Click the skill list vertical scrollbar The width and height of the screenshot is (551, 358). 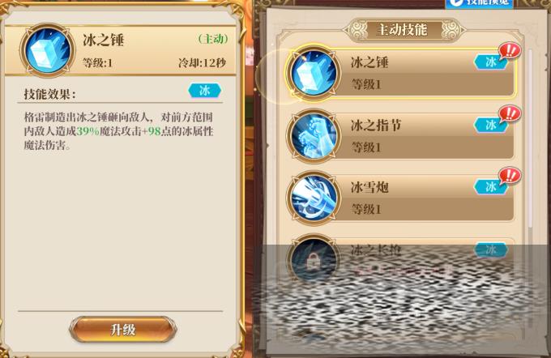(530, 141)
